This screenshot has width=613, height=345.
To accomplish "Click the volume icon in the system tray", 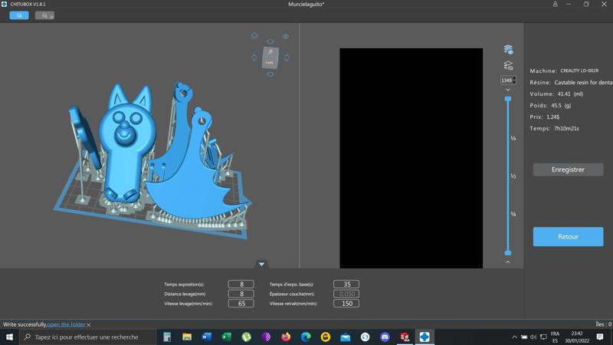I will coord(533,337).
